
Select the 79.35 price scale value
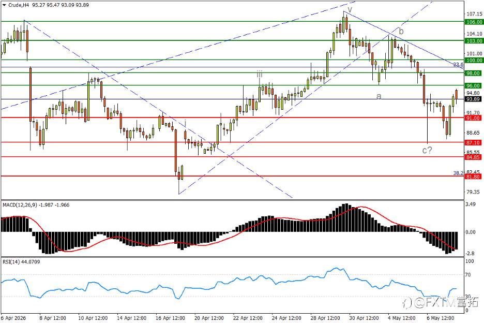point(473,192)
